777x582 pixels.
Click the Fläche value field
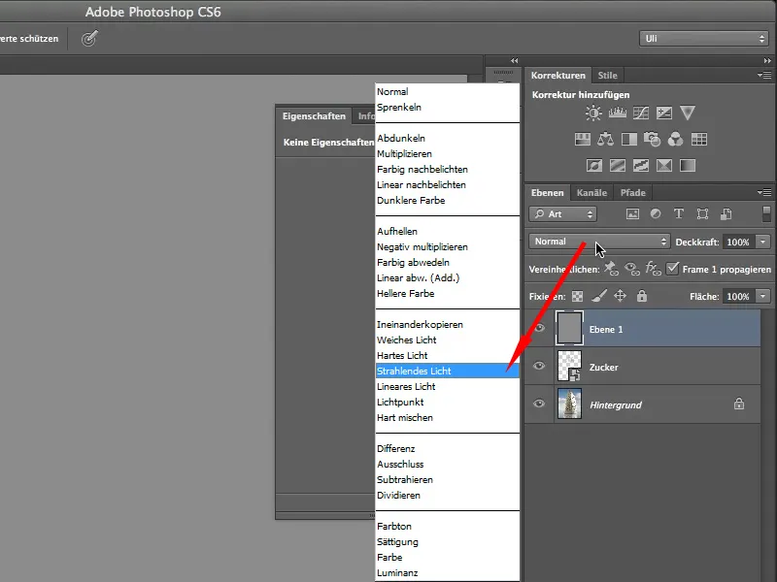[738, 297]
